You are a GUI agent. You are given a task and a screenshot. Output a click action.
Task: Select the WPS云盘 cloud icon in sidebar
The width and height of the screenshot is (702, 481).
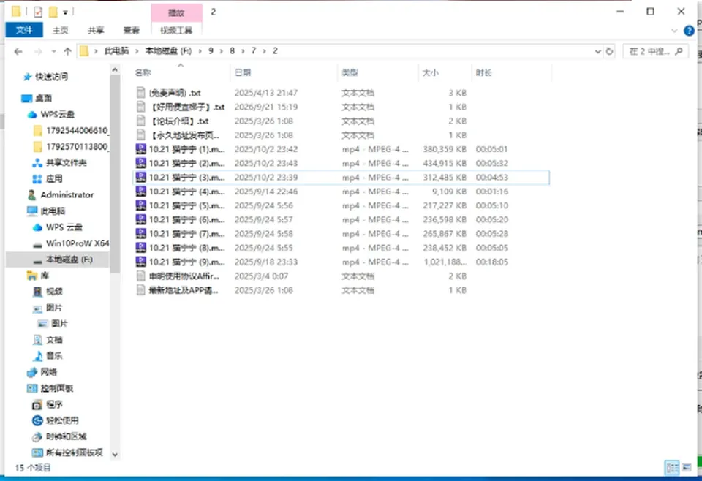31,115
